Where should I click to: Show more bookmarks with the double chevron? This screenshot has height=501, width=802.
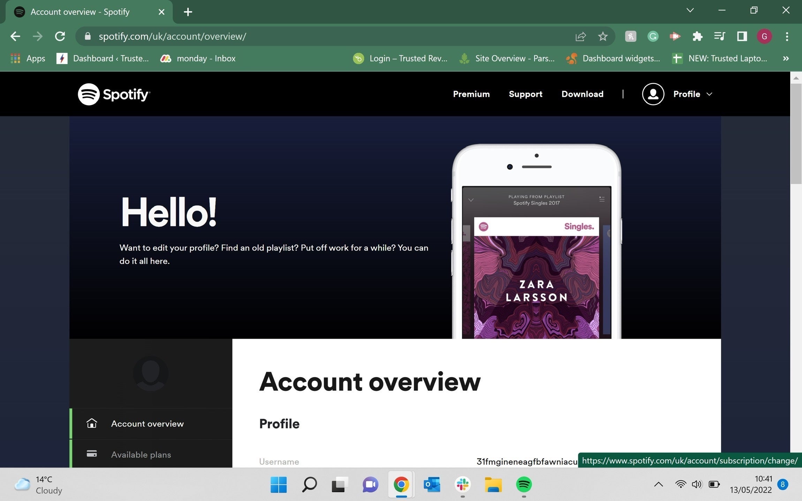pyautogui.click(x=786, y=59)
